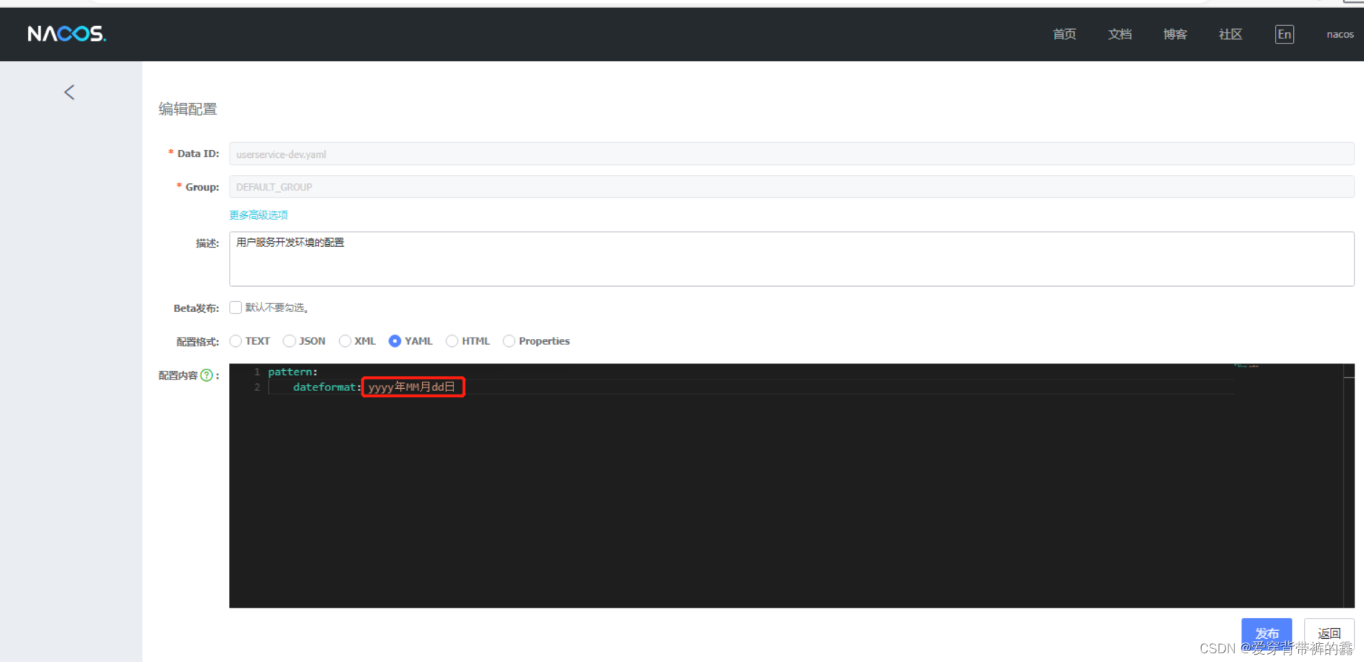Select the HTML format radio button
1364x662 pixels.
coord(452,341)
